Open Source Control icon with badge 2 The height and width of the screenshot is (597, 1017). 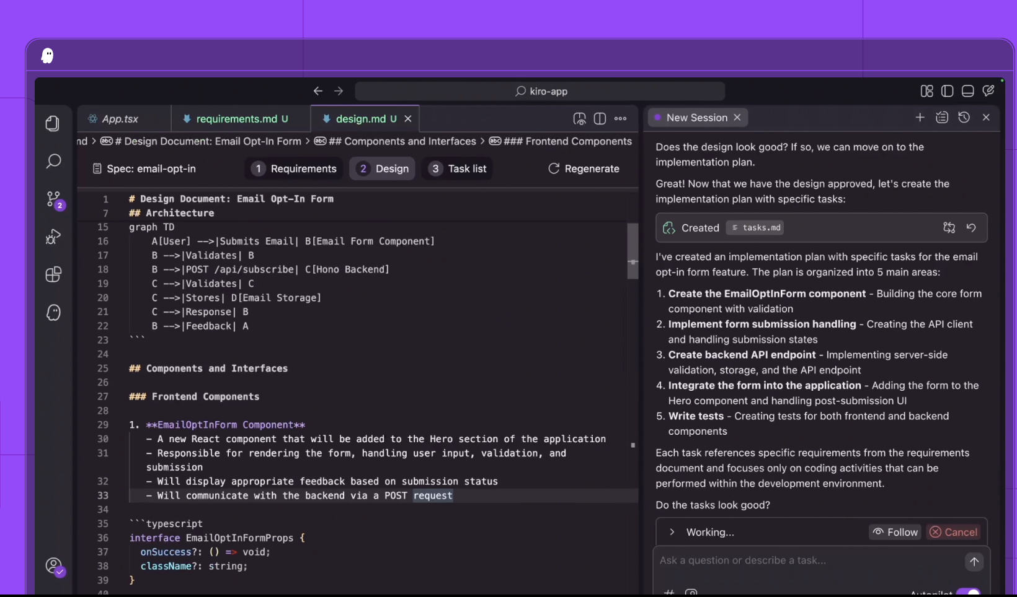click(x=55, y=199)
